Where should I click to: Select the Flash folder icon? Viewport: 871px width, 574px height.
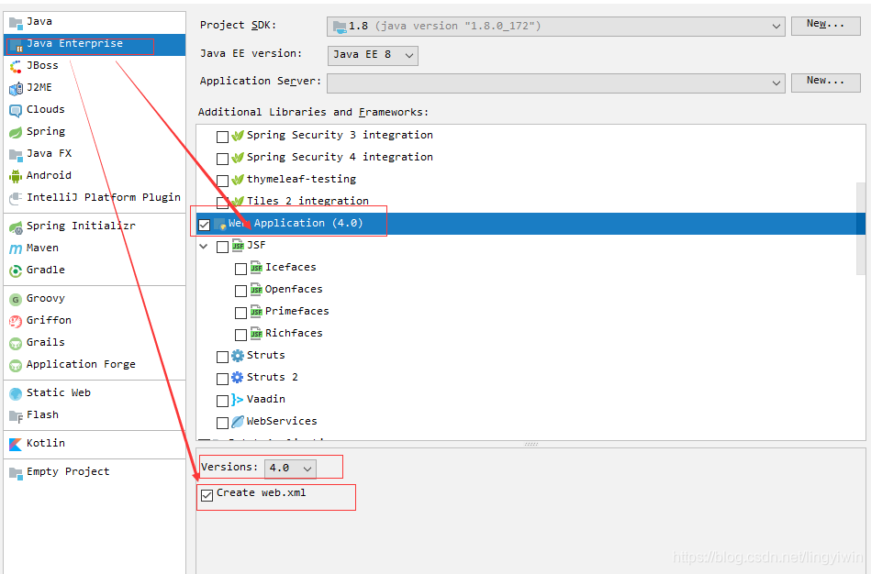pos(16,416)
